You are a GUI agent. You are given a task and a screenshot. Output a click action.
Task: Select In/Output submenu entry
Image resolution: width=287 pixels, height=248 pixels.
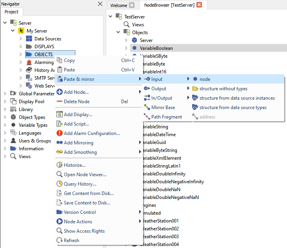point(167,98)
